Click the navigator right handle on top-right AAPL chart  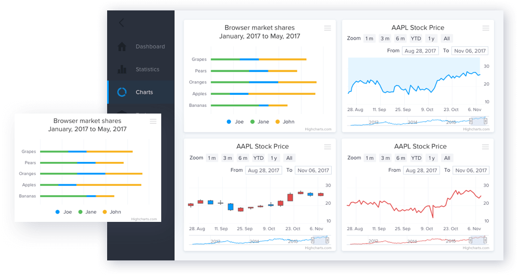coord(485,121)
